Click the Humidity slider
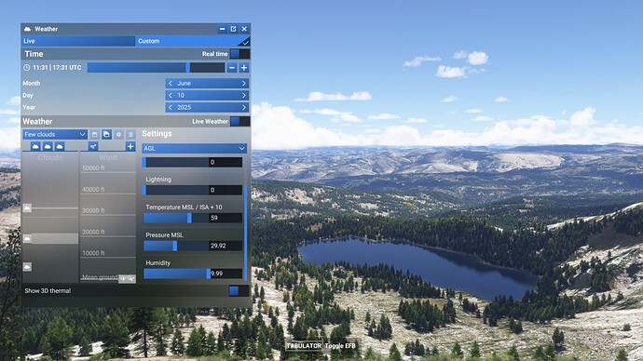 193,274
